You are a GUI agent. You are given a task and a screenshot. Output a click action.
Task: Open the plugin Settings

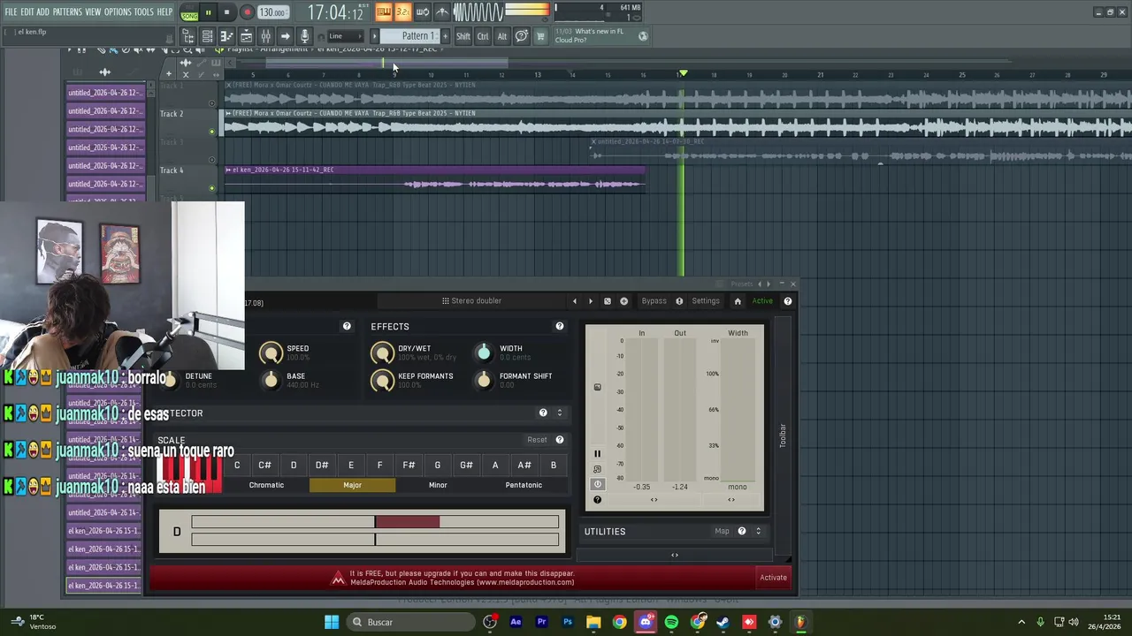(x=706, y=301)
